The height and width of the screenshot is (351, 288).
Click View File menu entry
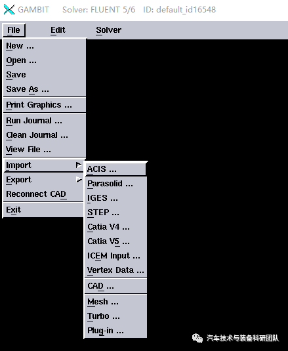[x=45, y=150]
